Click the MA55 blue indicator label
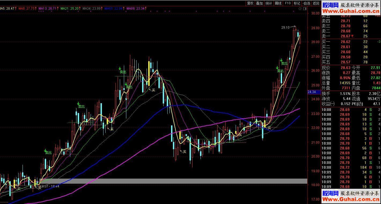 pyautogui.click(x=113, y=9)
